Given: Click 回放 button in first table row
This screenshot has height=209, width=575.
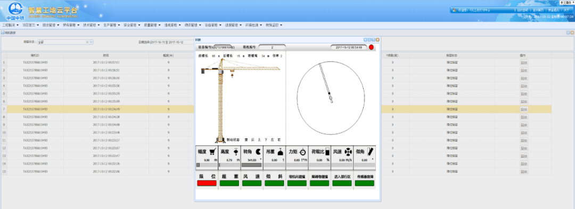Looking at the screenshot, I should 524,63.
